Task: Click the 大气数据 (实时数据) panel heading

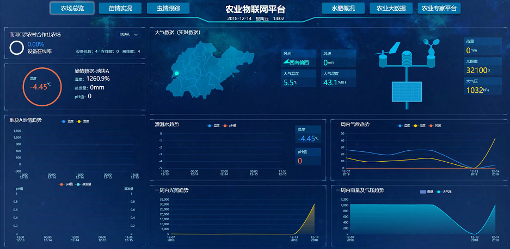Action: 177,33
